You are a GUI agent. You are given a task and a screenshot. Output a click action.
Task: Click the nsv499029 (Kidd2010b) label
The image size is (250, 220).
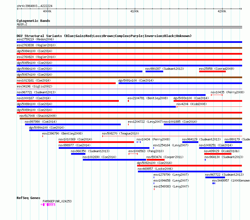(222, 151)
